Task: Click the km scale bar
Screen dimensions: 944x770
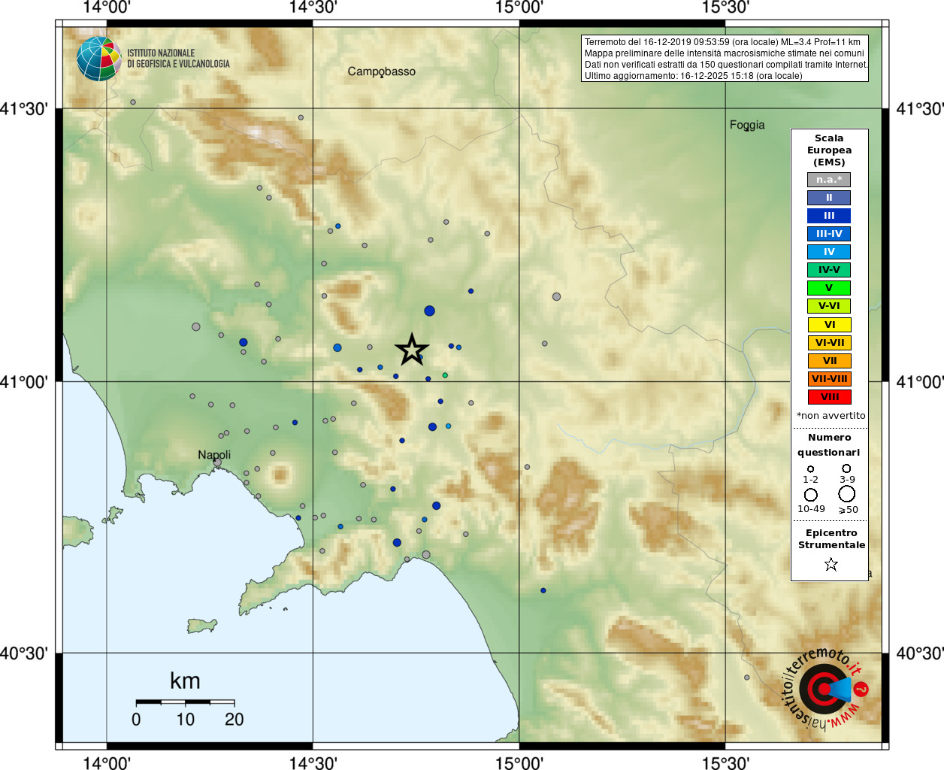Action: [x=185, y=702]
